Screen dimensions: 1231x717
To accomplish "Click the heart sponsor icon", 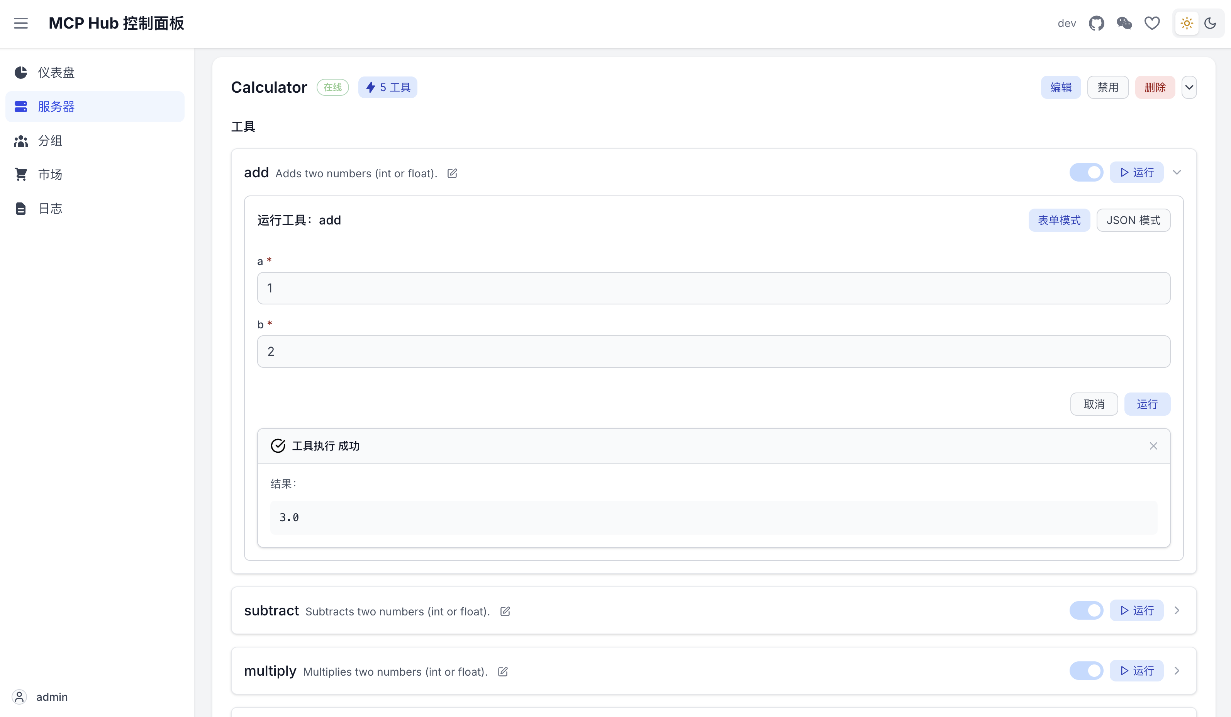I will point(1152,23).
